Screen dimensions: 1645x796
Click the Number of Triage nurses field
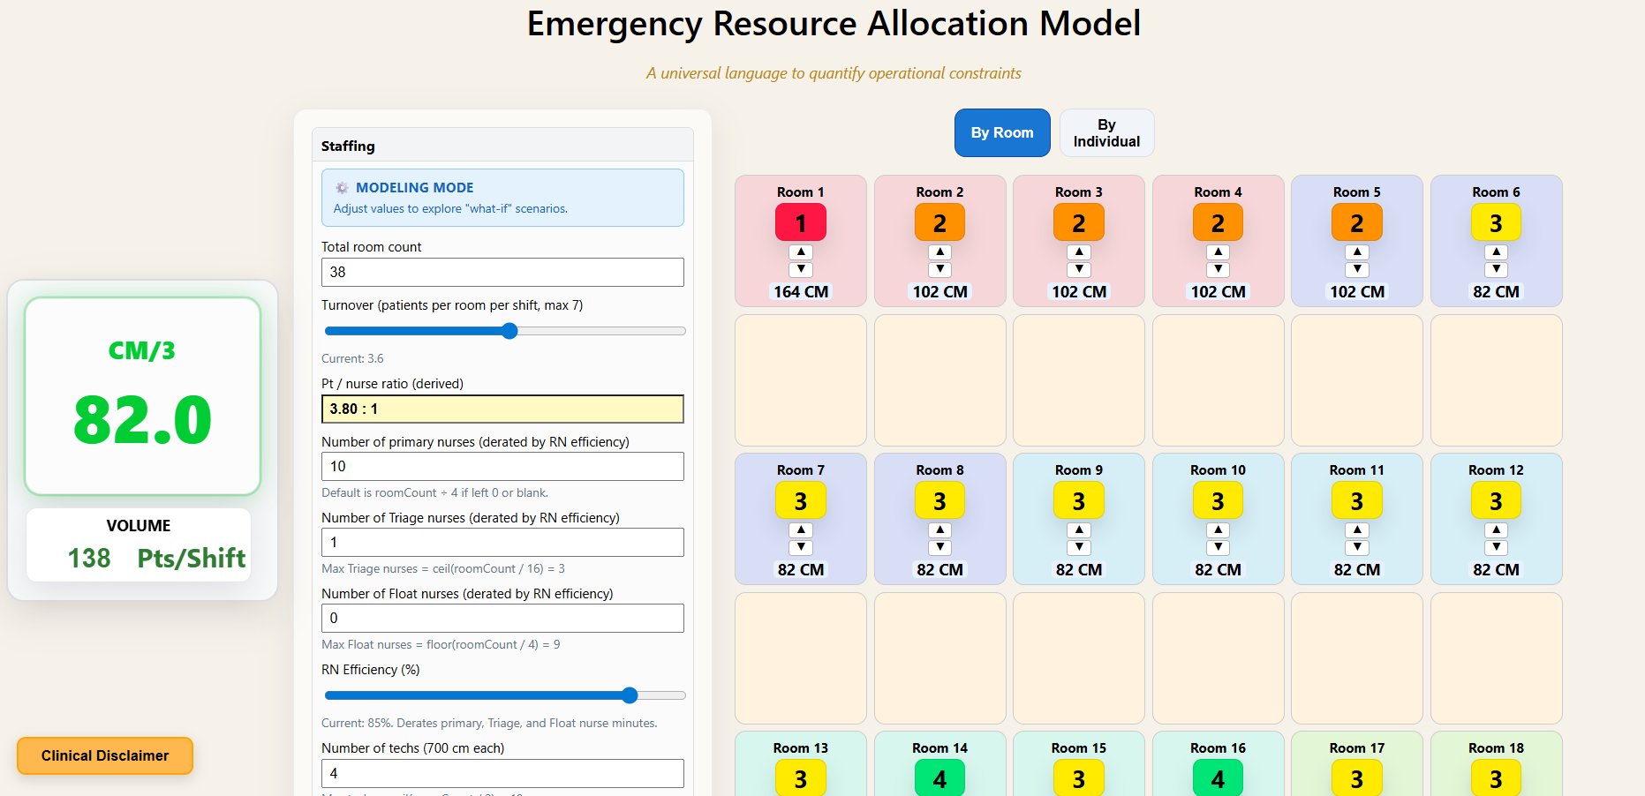pyautogui.click(x=502, y=542)
